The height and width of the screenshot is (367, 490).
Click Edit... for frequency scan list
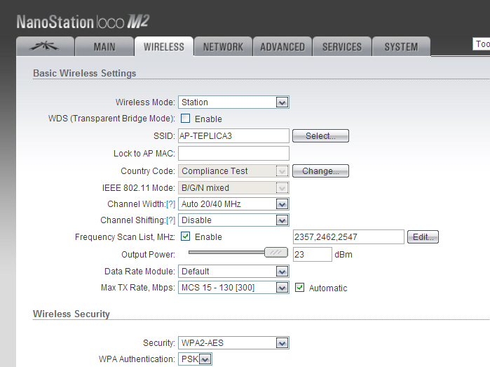click(x=423, y=237)
